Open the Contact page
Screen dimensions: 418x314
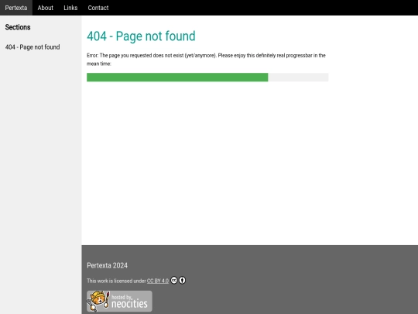98,8
